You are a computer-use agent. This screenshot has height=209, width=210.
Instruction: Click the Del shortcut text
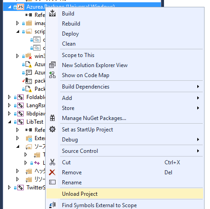click(x=168, y=172)
